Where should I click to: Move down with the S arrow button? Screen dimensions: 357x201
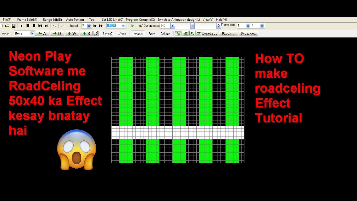pyautogui.click(x=86, y=33)
